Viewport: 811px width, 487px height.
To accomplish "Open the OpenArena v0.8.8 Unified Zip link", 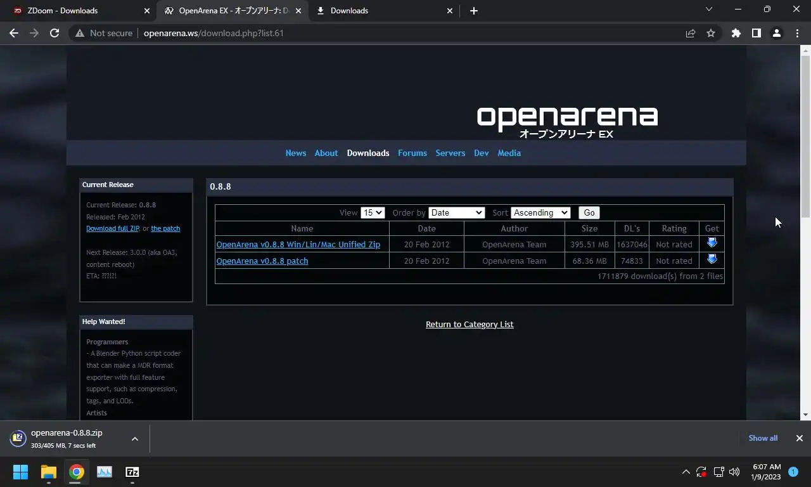I will pos(298,244).
